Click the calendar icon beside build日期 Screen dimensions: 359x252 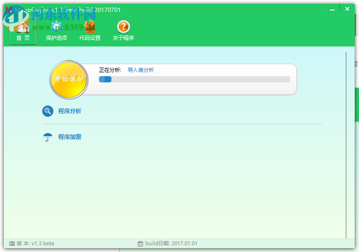[x=141, y=244]
